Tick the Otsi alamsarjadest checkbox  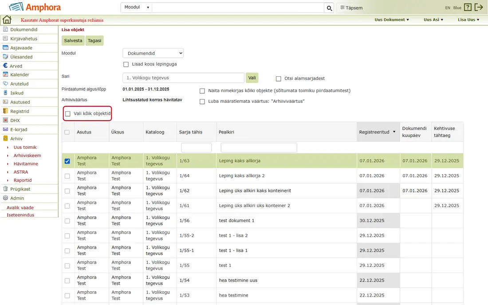click(279, 78)
